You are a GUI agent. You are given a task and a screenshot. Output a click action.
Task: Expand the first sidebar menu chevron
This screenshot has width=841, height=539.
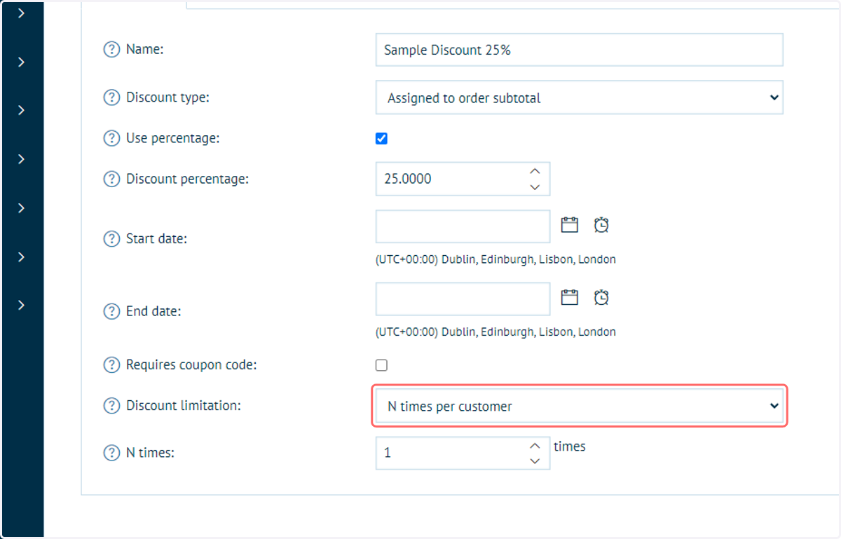[x=22, y=13]
